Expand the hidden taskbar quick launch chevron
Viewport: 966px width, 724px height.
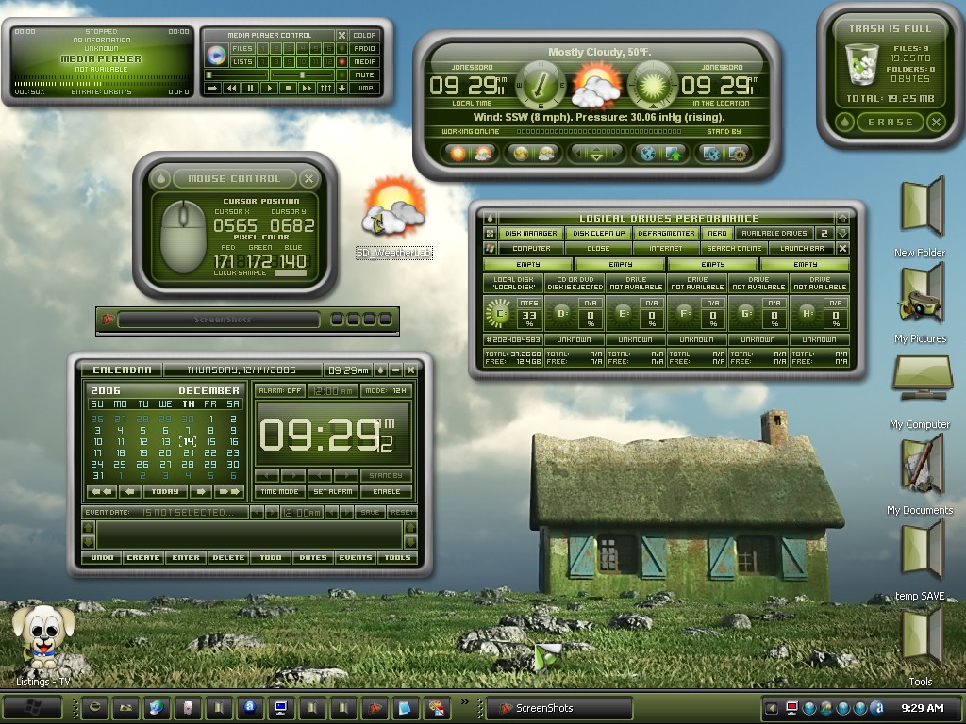(464, 701)
